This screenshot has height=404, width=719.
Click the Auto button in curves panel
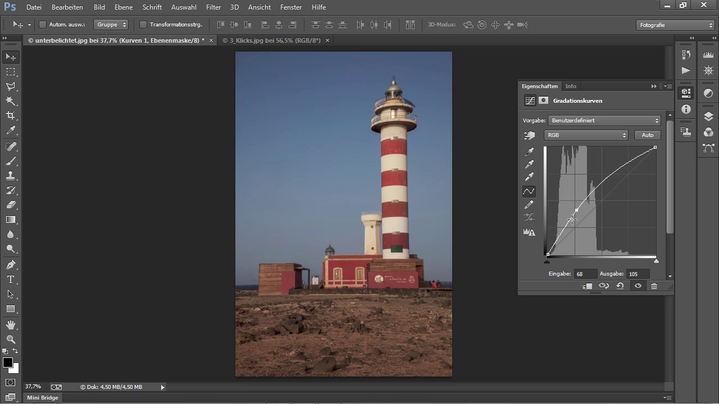tap(647, 135)
